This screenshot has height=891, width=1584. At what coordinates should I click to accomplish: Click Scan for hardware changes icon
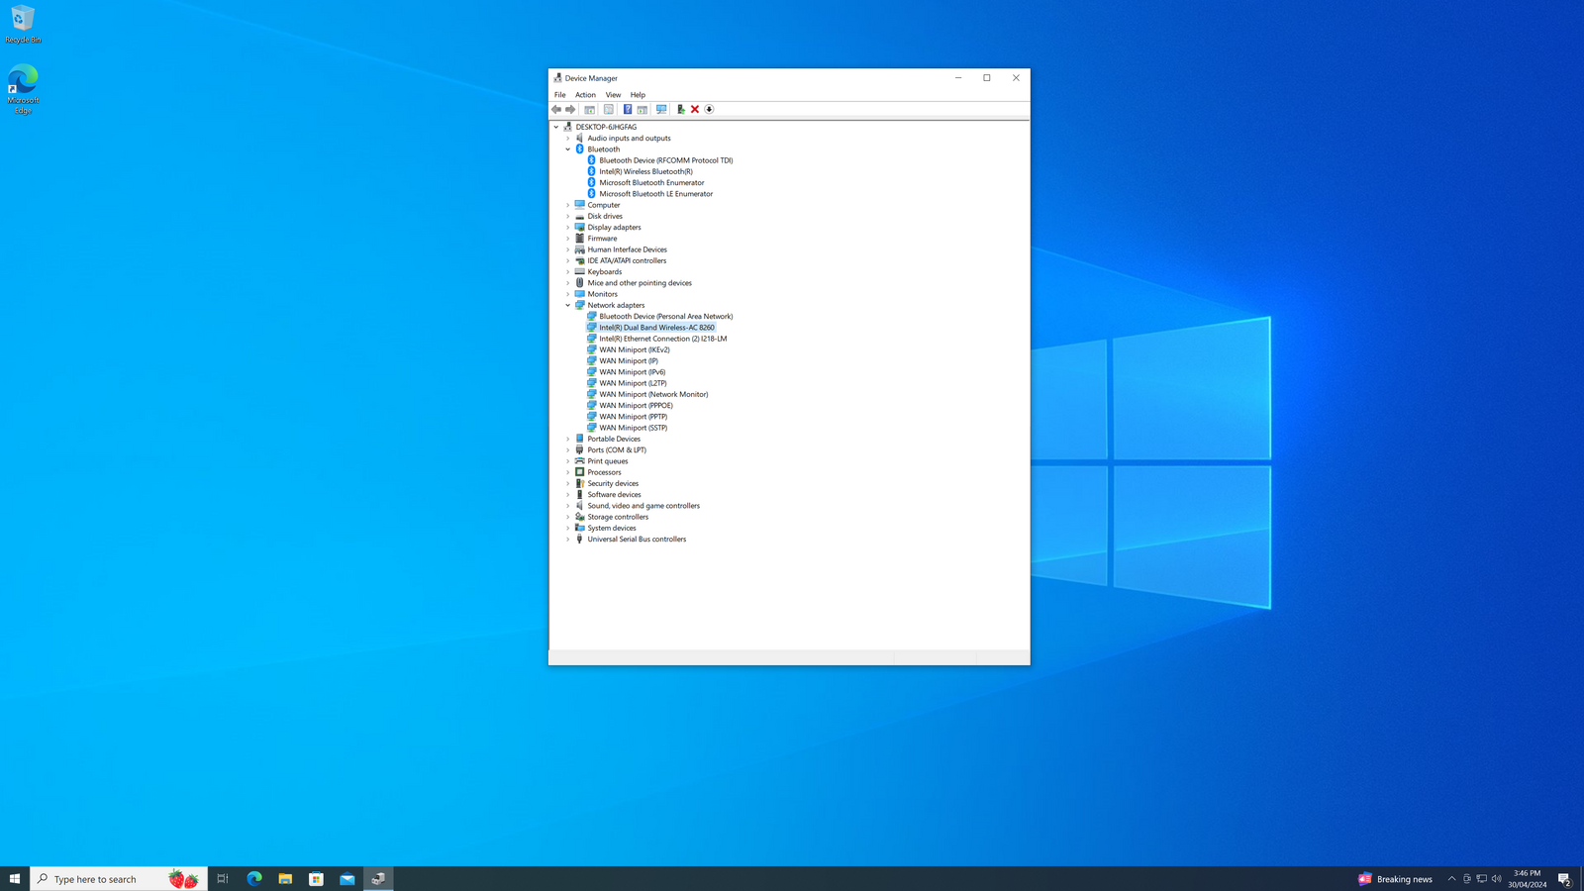661,109
